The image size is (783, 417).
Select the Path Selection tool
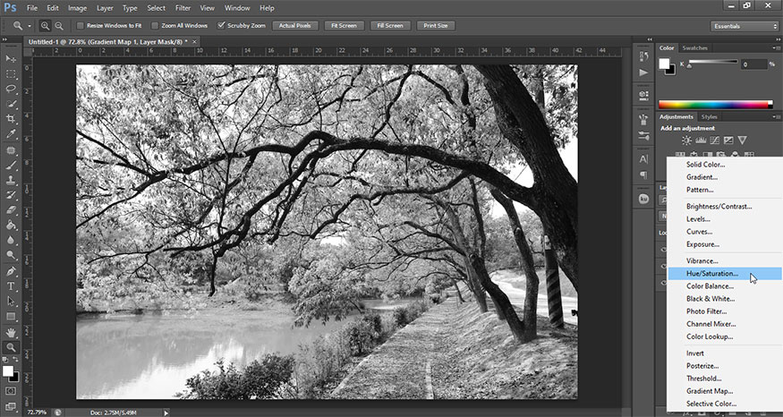[x=11, y=302]
